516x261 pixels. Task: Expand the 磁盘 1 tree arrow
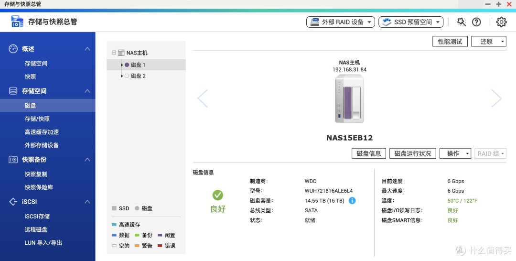(122, 65)
